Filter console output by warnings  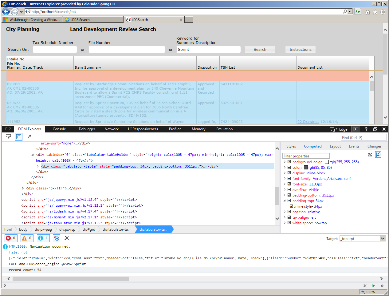tap(27, 238)
